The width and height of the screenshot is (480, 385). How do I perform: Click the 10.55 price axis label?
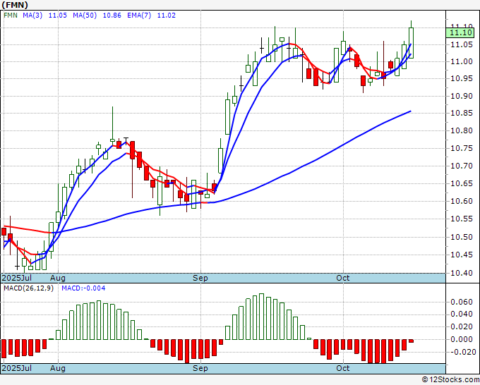[x=462, y=219]
